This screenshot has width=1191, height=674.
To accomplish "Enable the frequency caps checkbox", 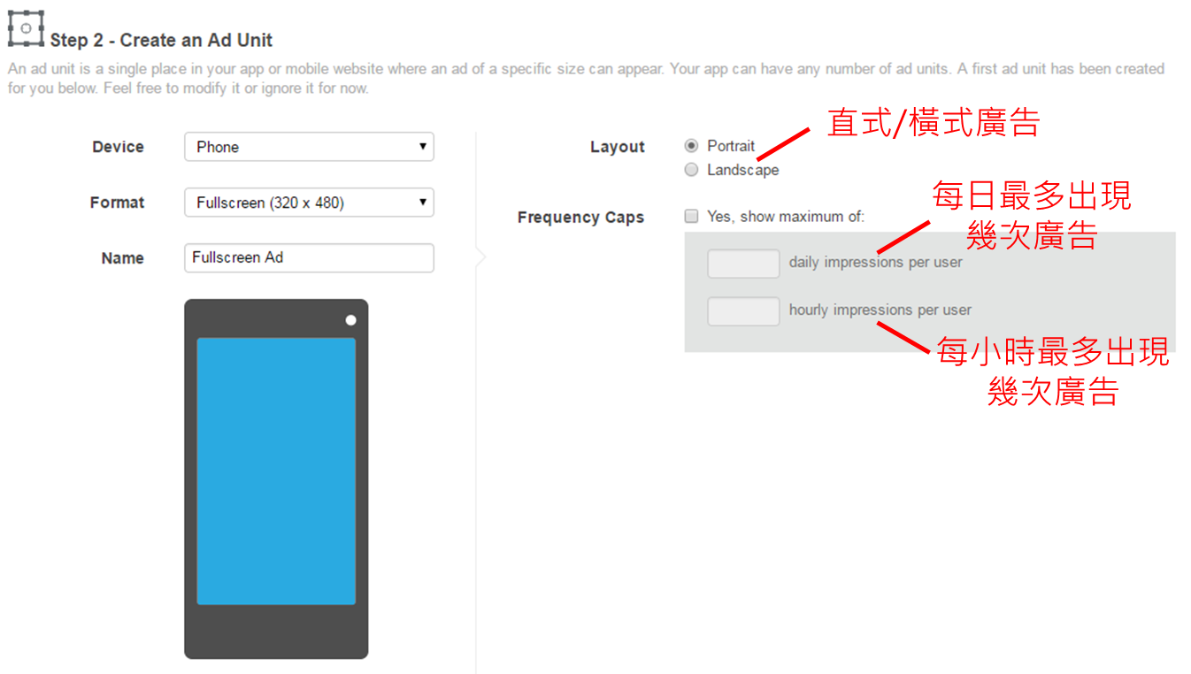I will [x=692, y=216].
